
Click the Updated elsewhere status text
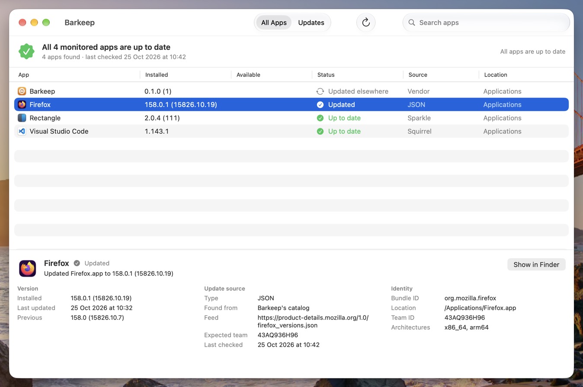358,91
